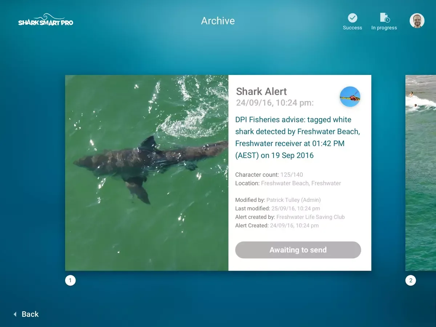
Task: Click the Last modified 25/09/16 line
Action: pos(278,208)
